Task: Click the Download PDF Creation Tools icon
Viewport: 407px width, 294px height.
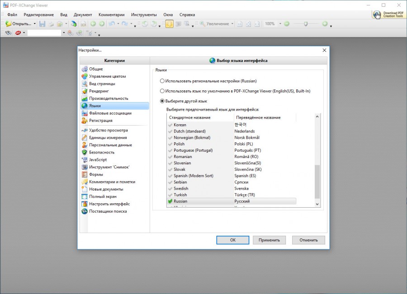Action: click(377, 14)
